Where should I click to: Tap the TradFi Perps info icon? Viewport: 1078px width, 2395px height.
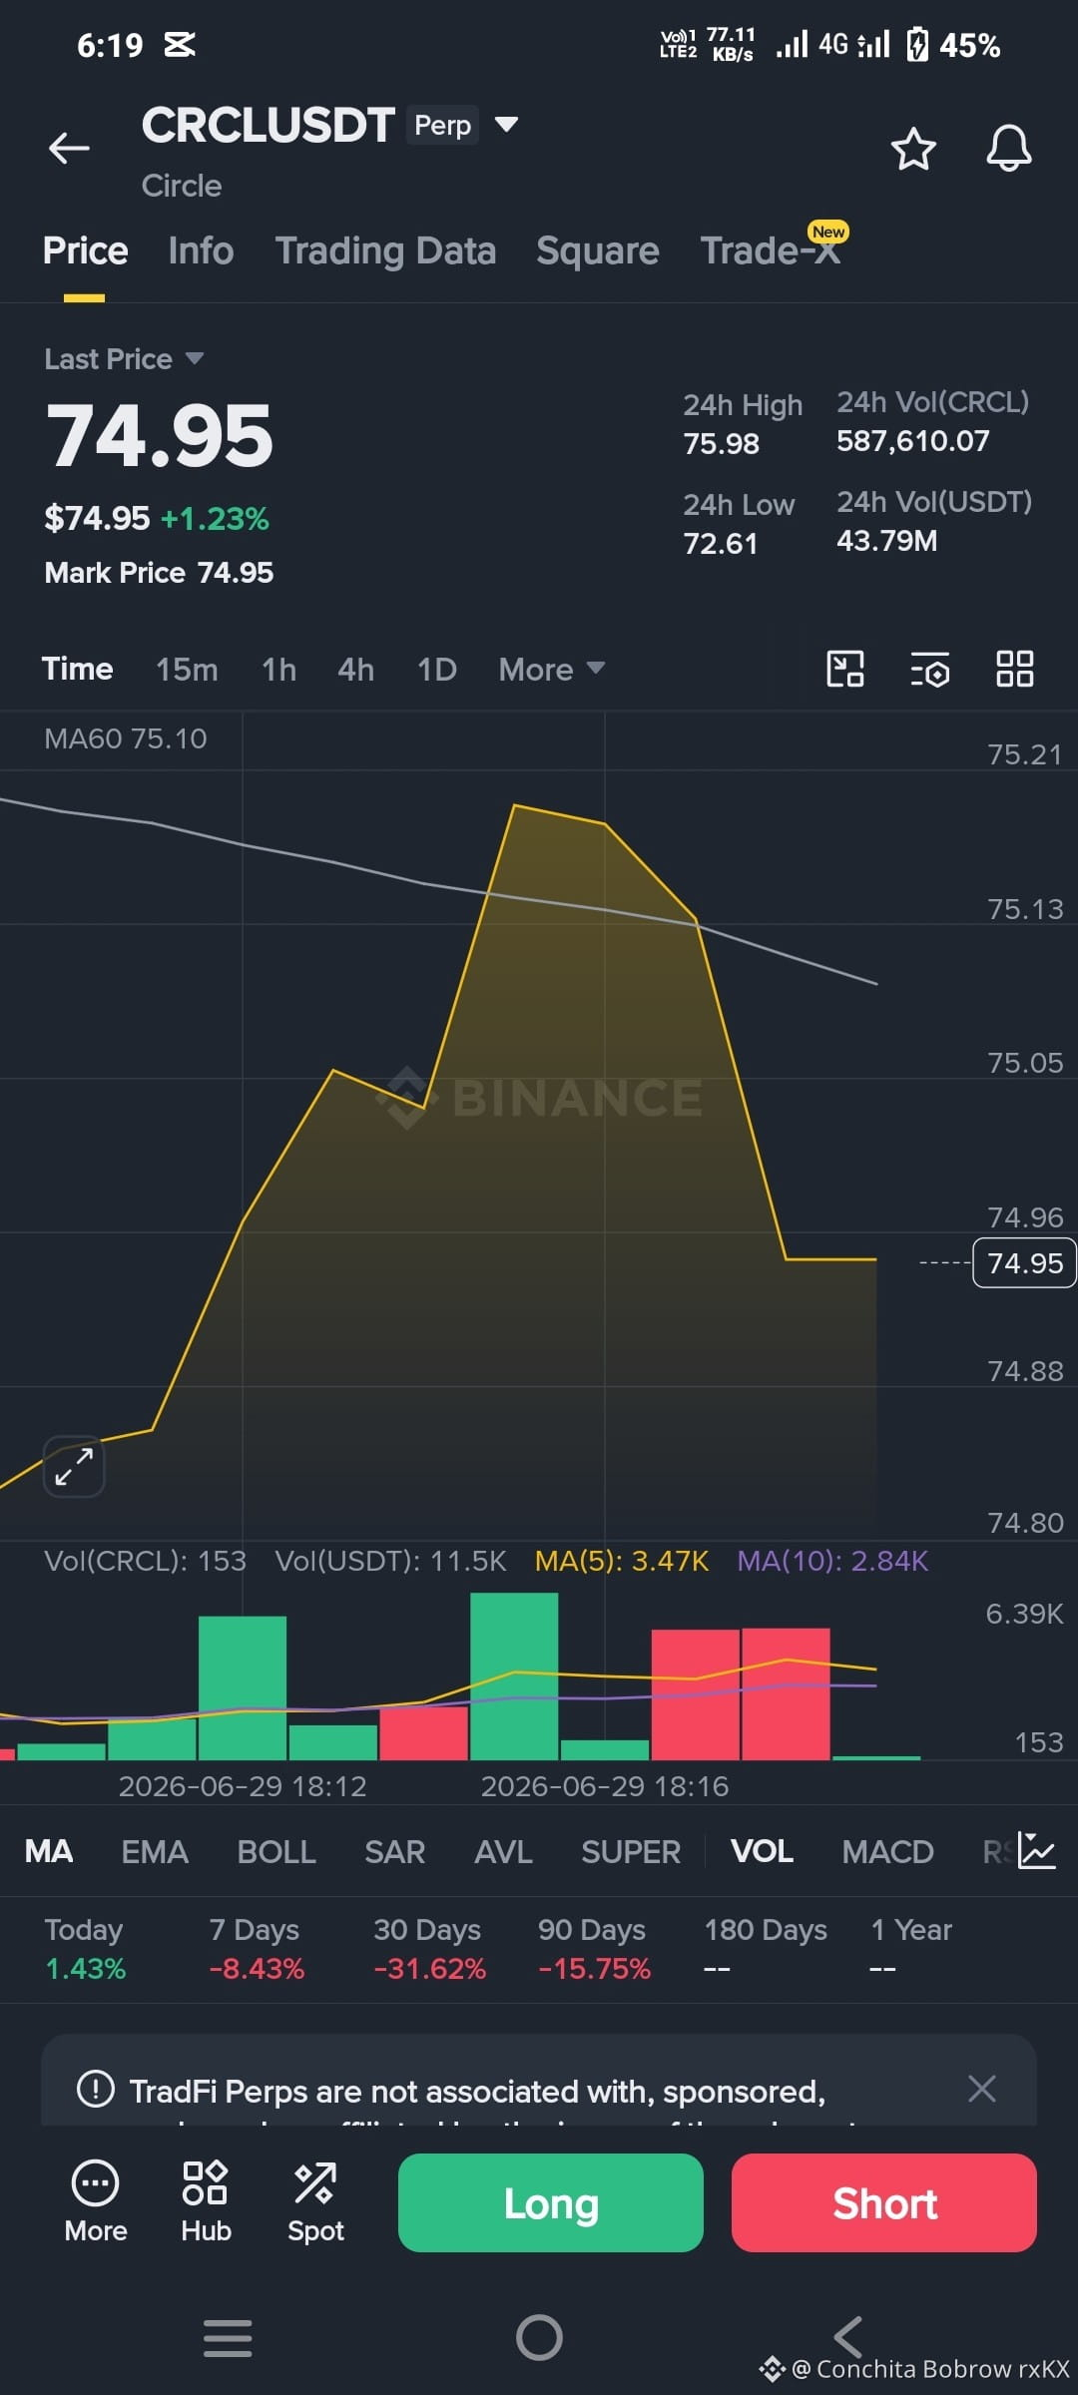click(x=96, y=2089)
